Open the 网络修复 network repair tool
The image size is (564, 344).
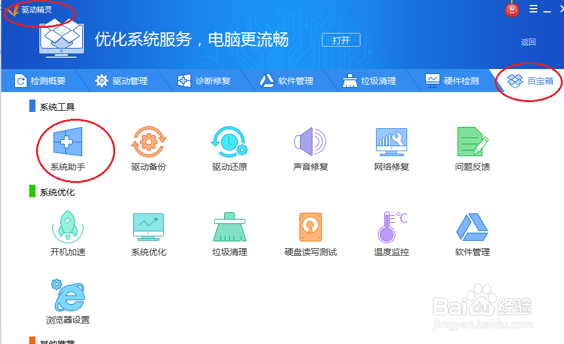point(392,149)
